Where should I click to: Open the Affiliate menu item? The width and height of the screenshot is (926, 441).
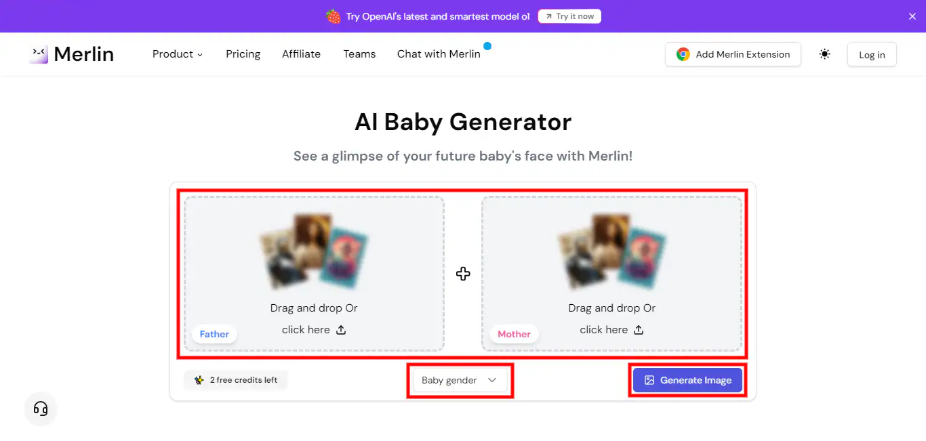click(x=301, y=54)
